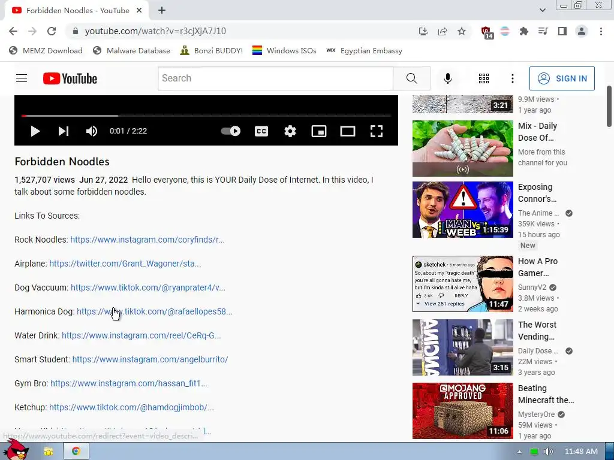Viewport: 614px width, 460px height.
Task: Share this page icon
Action: coord(443,31)
